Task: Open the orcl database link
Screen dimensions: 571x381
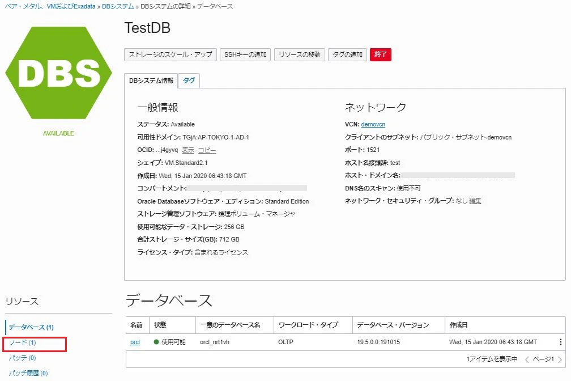Action: [135, 342]
